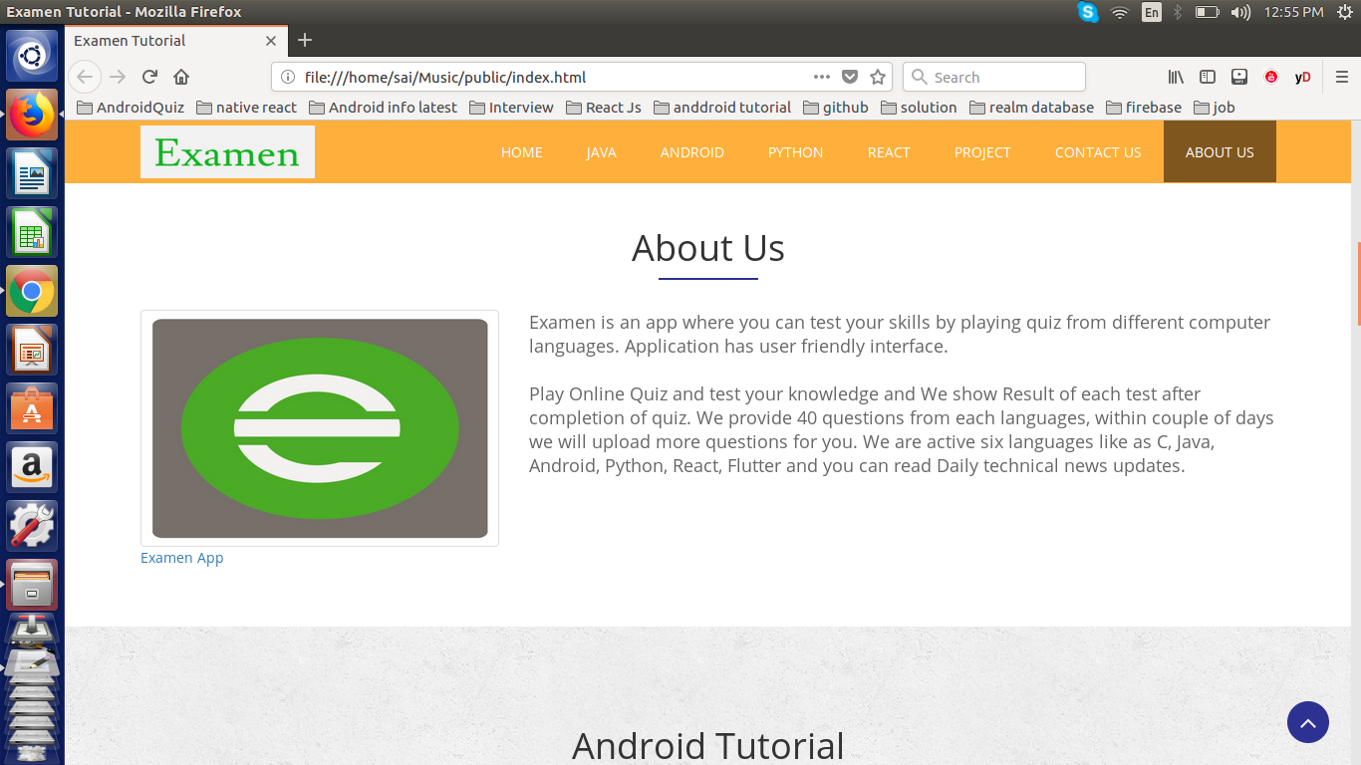Viewport: 1361px width, 765px height.
Task: Click the Firefox reload page icon
Action: click(148, 77)
